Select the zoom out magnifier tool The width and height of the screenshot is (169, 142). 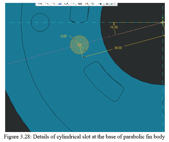[53, 4]
